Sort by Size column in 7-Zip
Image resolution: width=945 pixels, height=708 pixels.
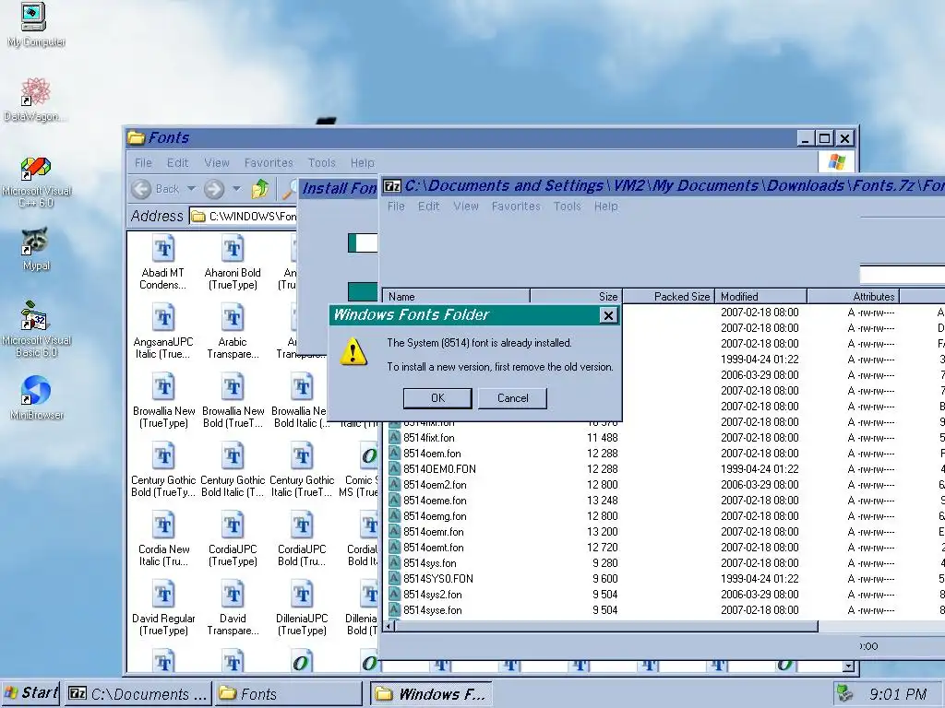pyautogui.click(x=576, y=296)
